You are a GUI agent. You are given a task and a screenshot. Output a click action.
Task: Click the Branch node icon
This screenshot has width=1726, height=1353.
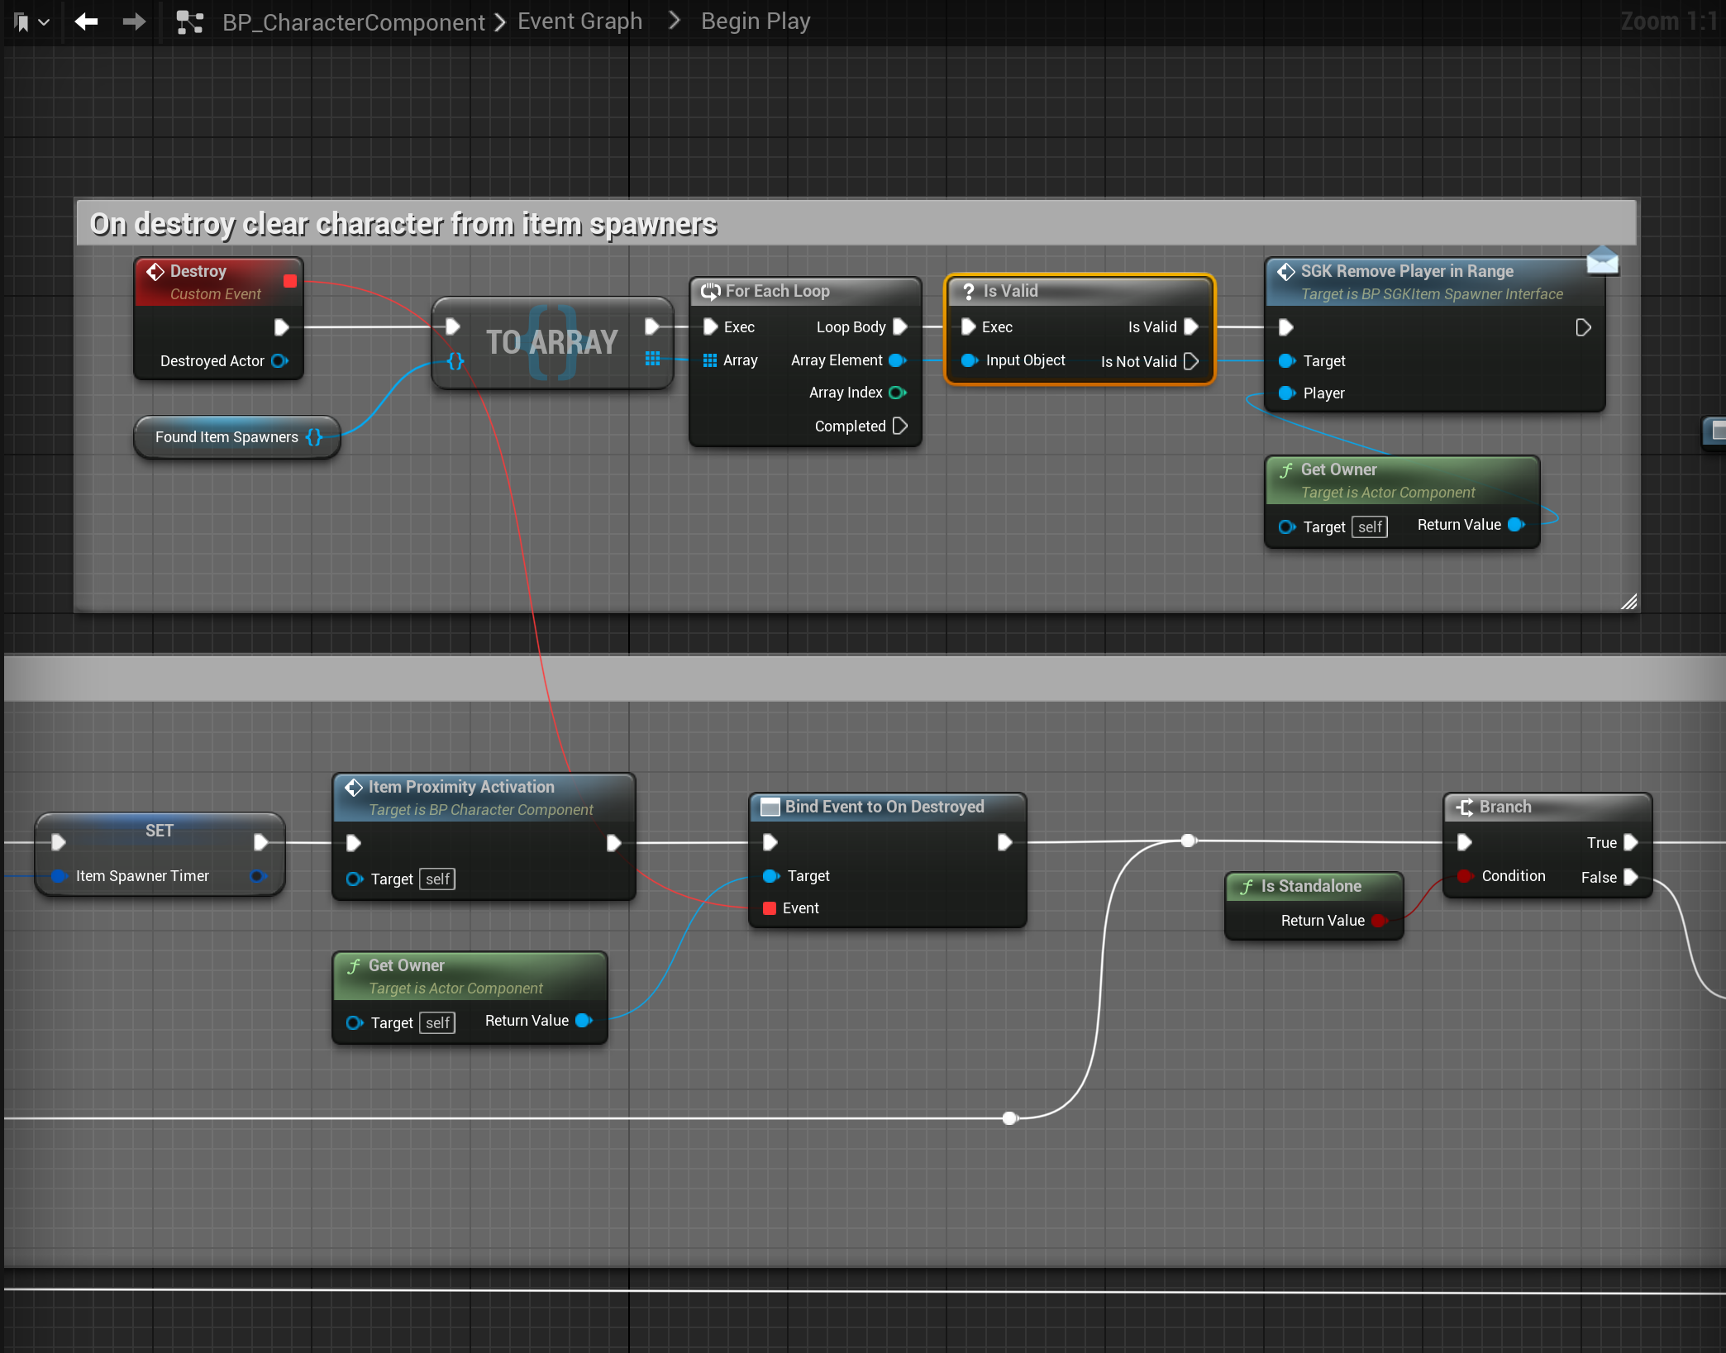click(1465, 807)
